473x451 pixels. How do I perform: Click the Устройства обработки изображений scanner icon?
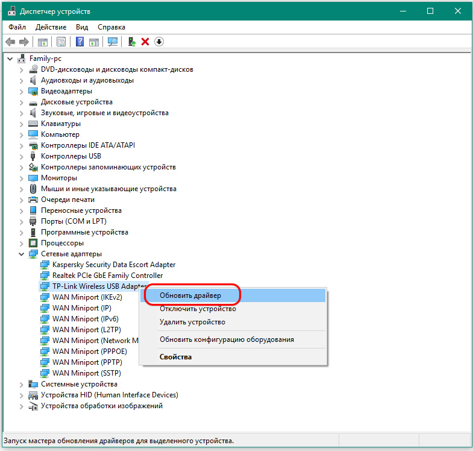tap(33, 406)
